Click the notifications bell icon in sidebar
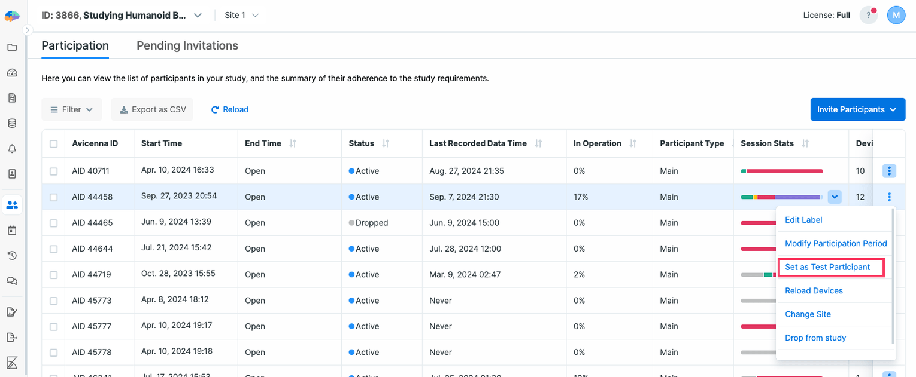The height and width of the screenshot is (377, 916). pyautogui.click(x=12, y=149)
